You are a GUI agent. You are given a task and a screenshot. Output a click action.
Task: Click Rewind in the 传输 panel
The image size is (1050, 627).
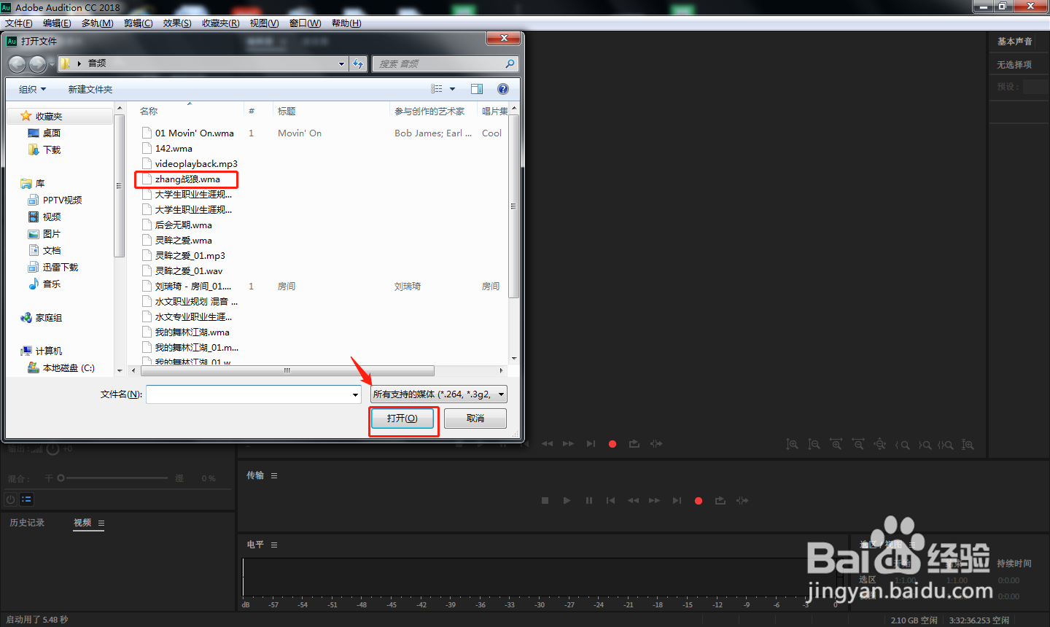[633, 501]
